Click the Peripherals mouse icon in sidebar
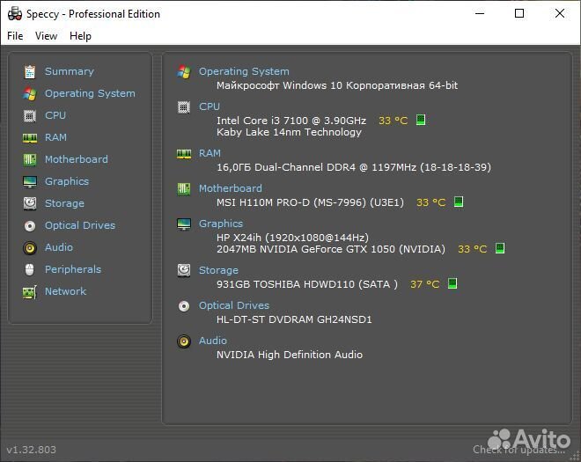Image resolution: width=581 pixels, height=462 pixels. (x=30, y=269)
